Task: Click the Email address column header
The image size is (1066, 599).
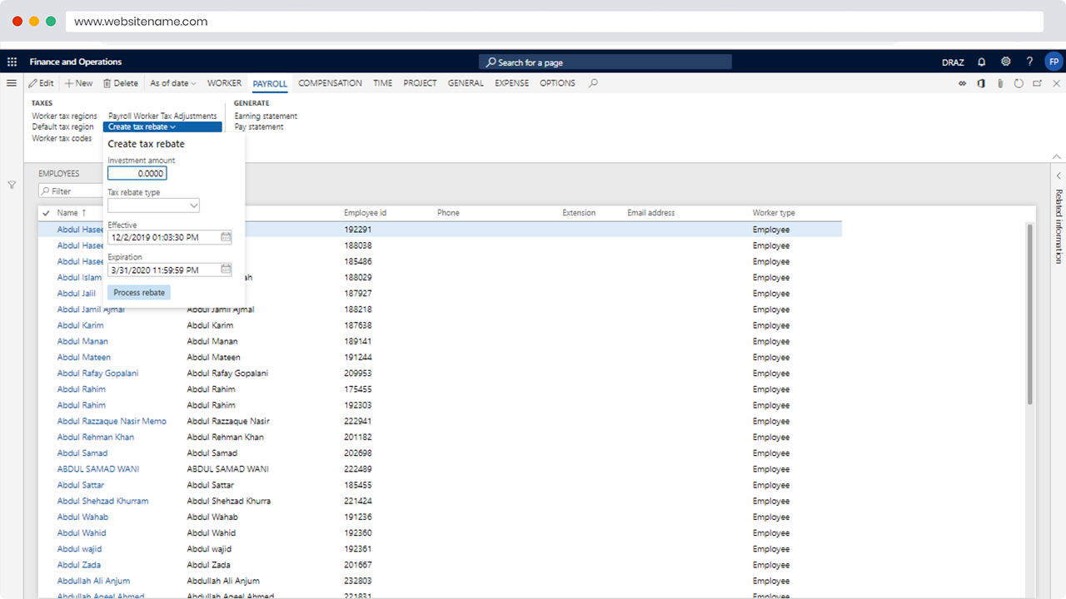Action: (651, 213)
